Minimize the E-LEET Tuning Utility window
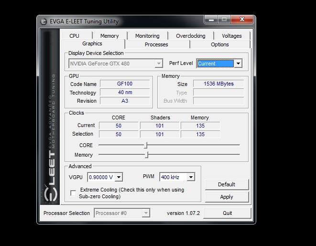 click(x=212, y=20)
